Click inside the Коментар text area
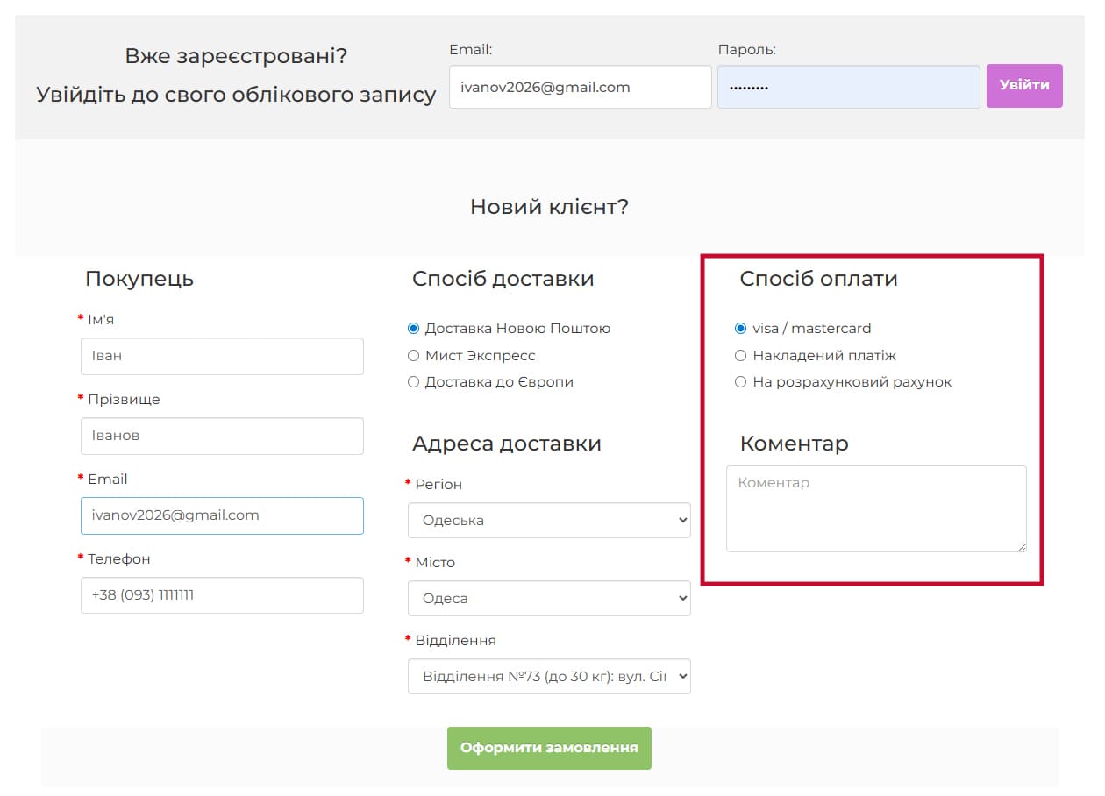This screenshot has width=1105, height=796. [875, 508]
